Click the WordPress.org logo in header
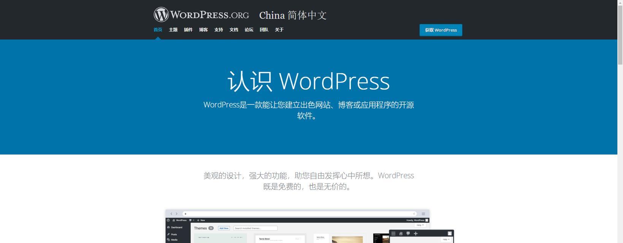The width and height of the screenshot is (623, 243). coord(201,15)
